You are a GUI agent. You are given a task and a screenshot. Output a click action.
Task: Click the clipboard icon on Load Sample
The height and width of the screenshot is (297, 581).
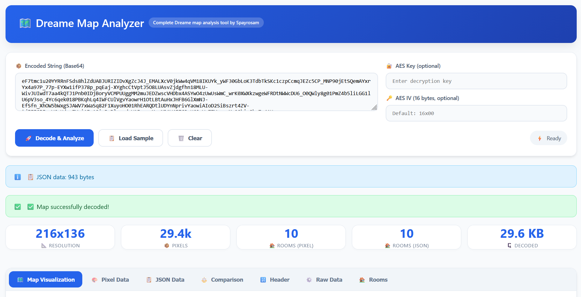112,138
